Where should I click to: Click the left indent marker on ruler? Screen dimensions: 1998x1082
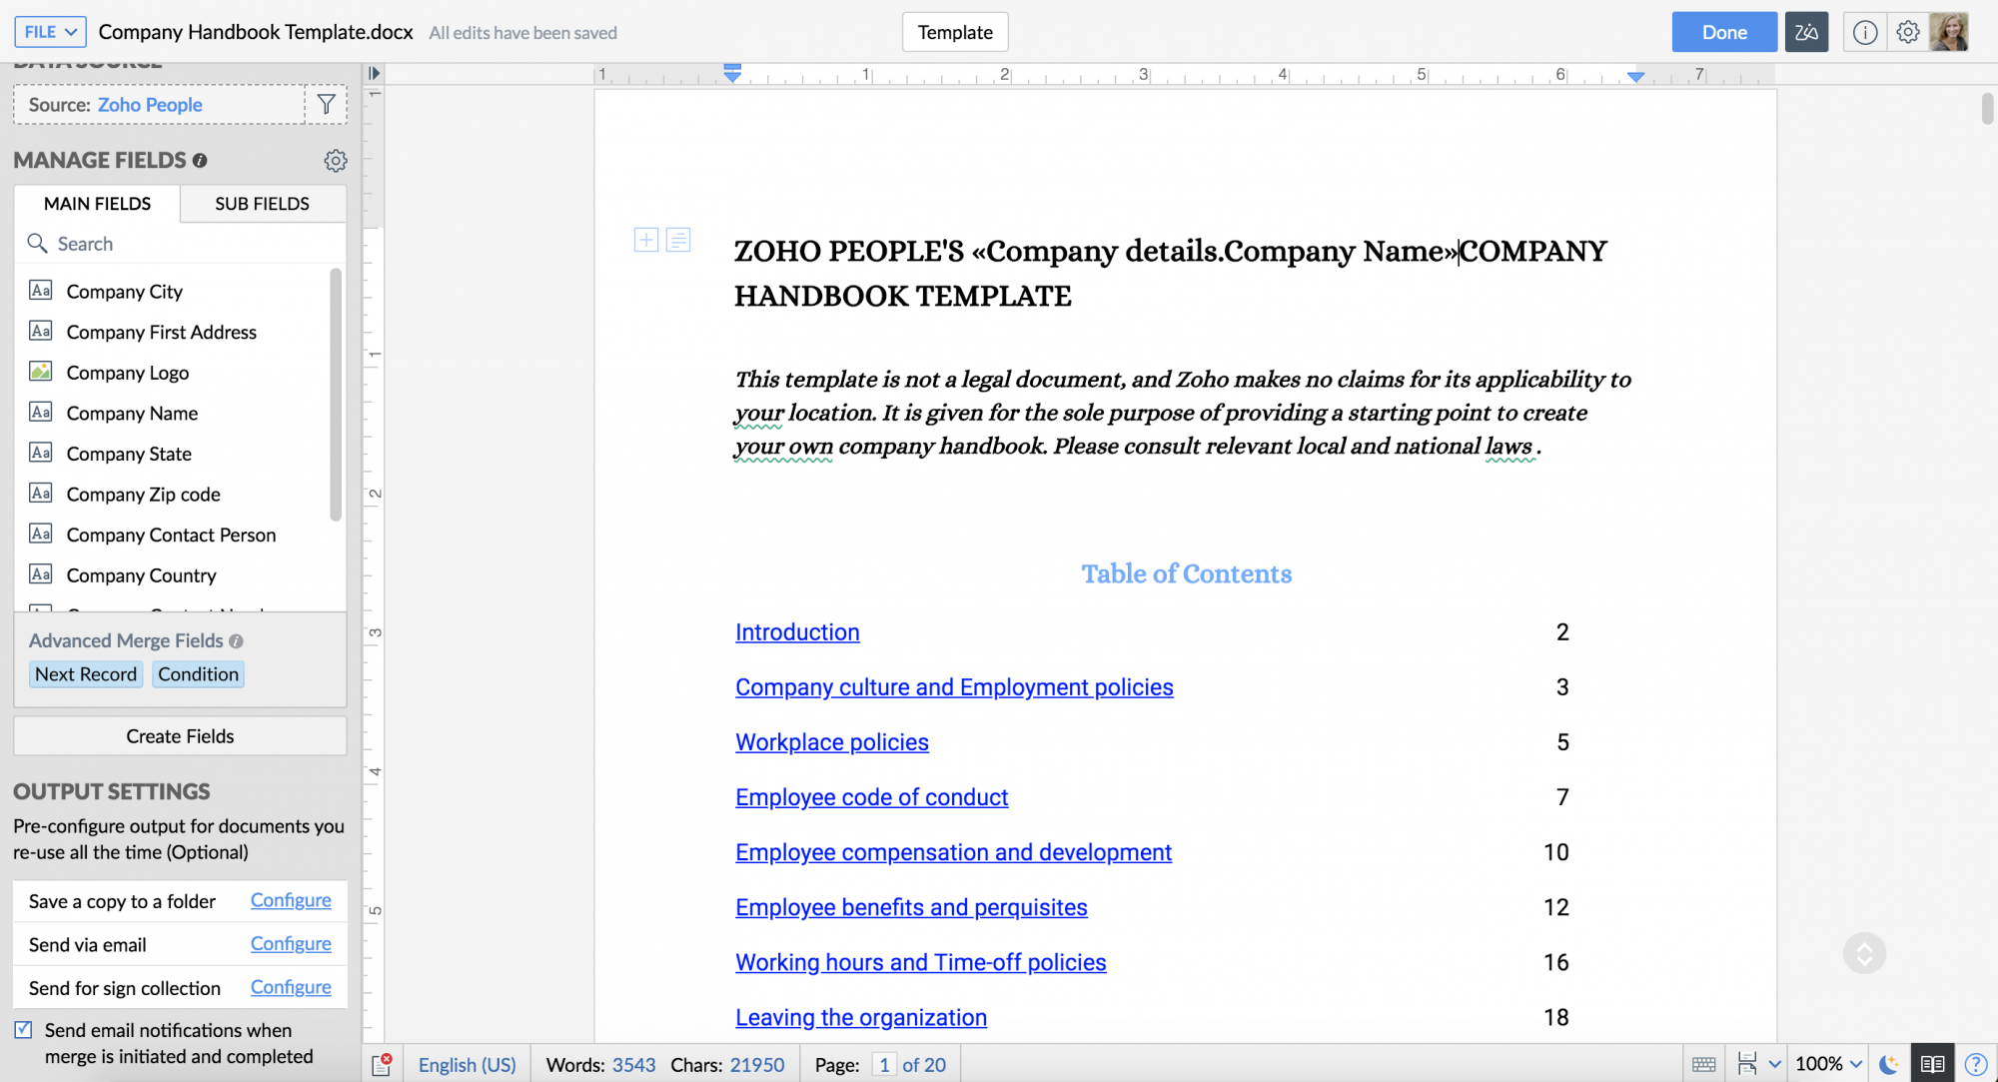[x=732, y=73]
